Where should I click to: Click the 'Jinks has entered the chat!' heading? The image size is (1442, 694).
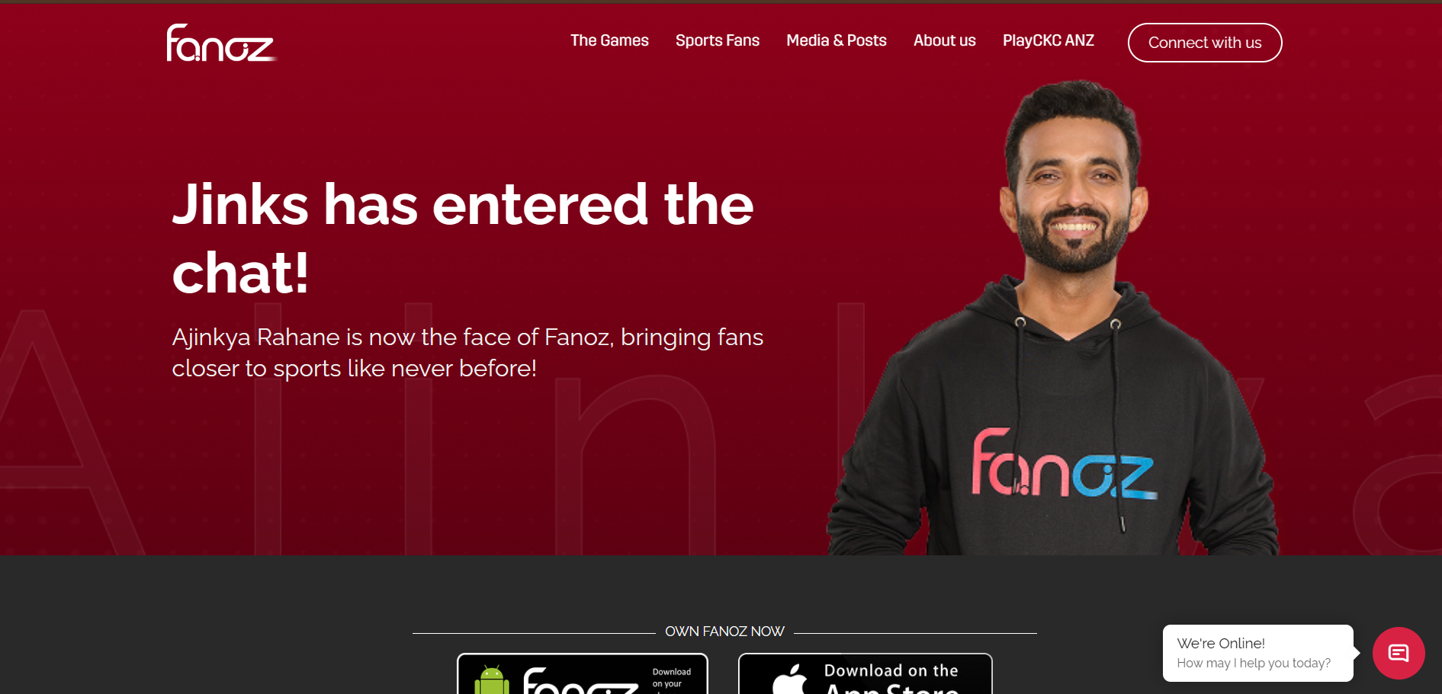coord(463,238)
